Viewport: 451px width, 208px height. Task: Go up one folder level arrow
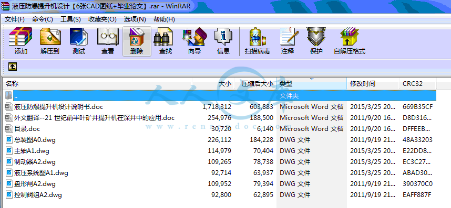(13, 67)
